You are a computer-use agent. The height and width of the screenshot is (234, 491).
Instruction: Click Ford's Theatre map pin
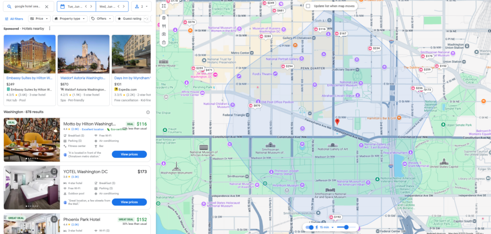point(275,74)
